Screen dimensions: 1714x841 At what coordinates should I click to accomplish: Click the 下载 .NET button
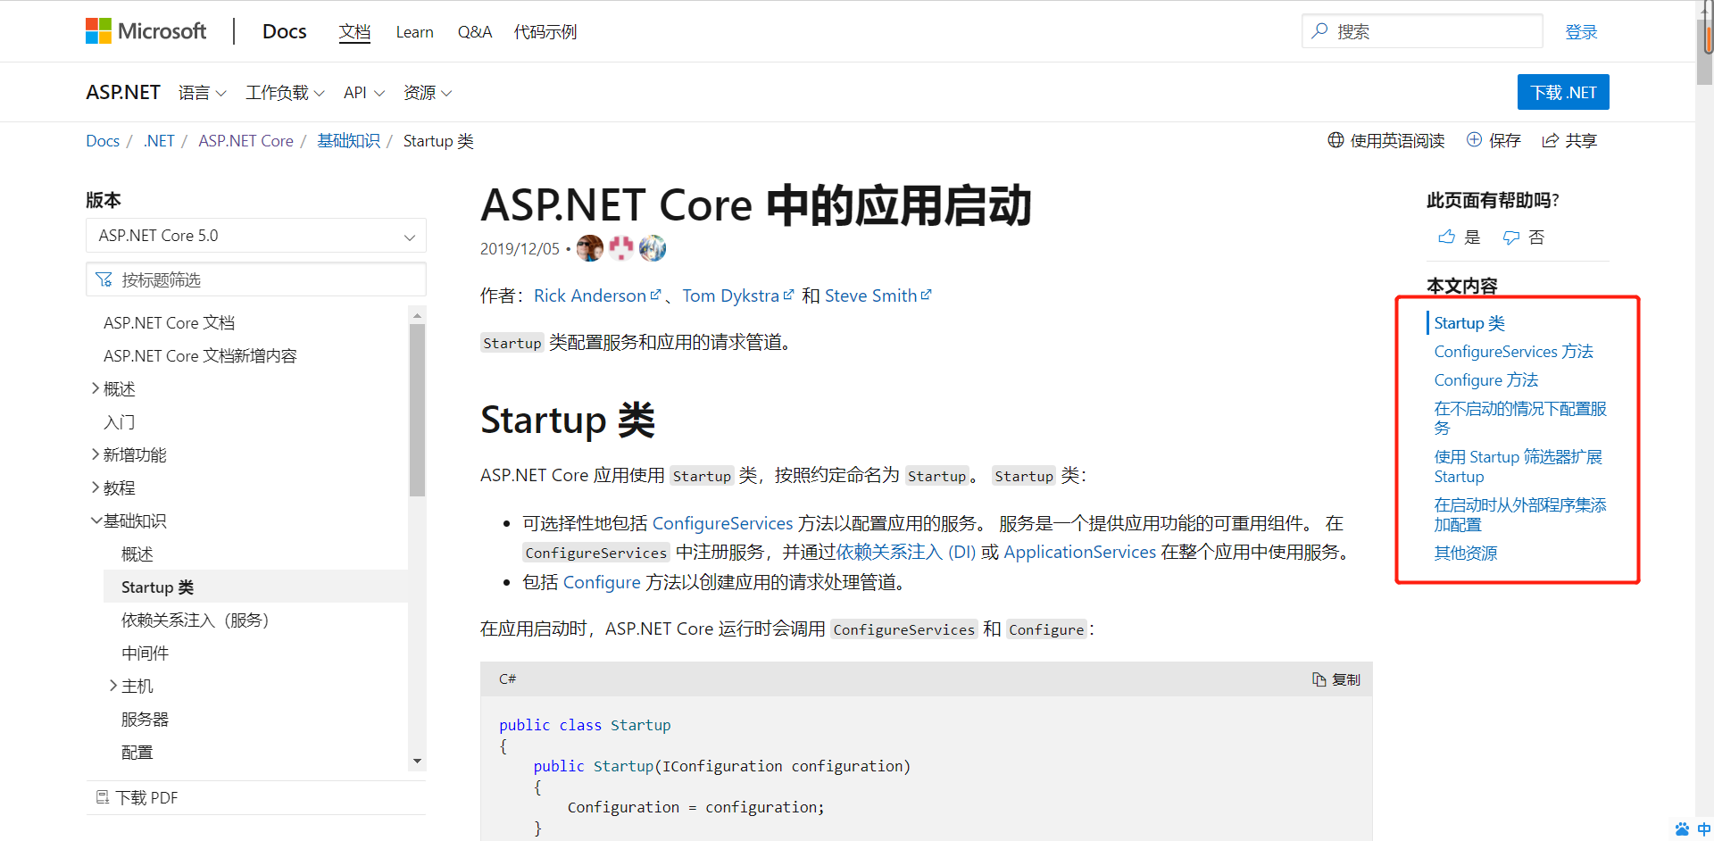(x=1563, y=92)
